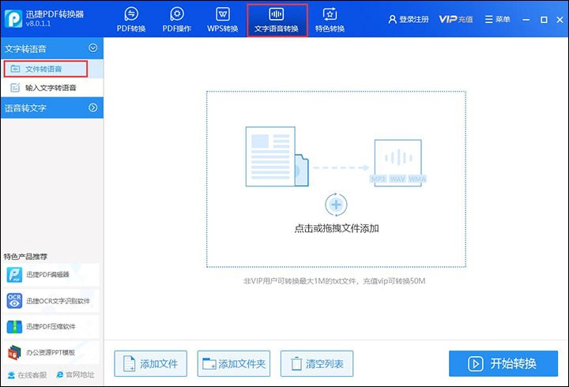
Task: Close the 迅捷PDF转换器 window
Action: click(x=560, y=20)
